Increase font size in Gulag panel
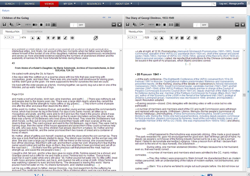The height and width of the screenshot is (176, 250). (x=38, y=38)
